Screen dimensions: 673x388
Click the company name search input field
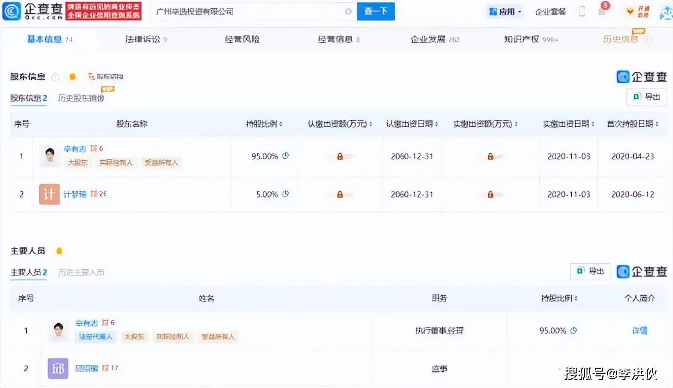click(x=247, y=12)
